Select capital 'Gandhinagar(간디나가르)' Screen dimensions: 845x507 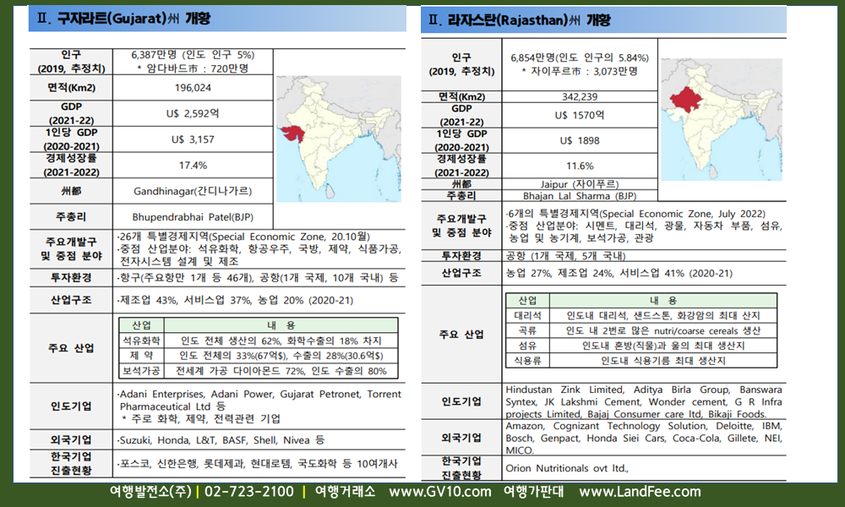tap(193, 191)
